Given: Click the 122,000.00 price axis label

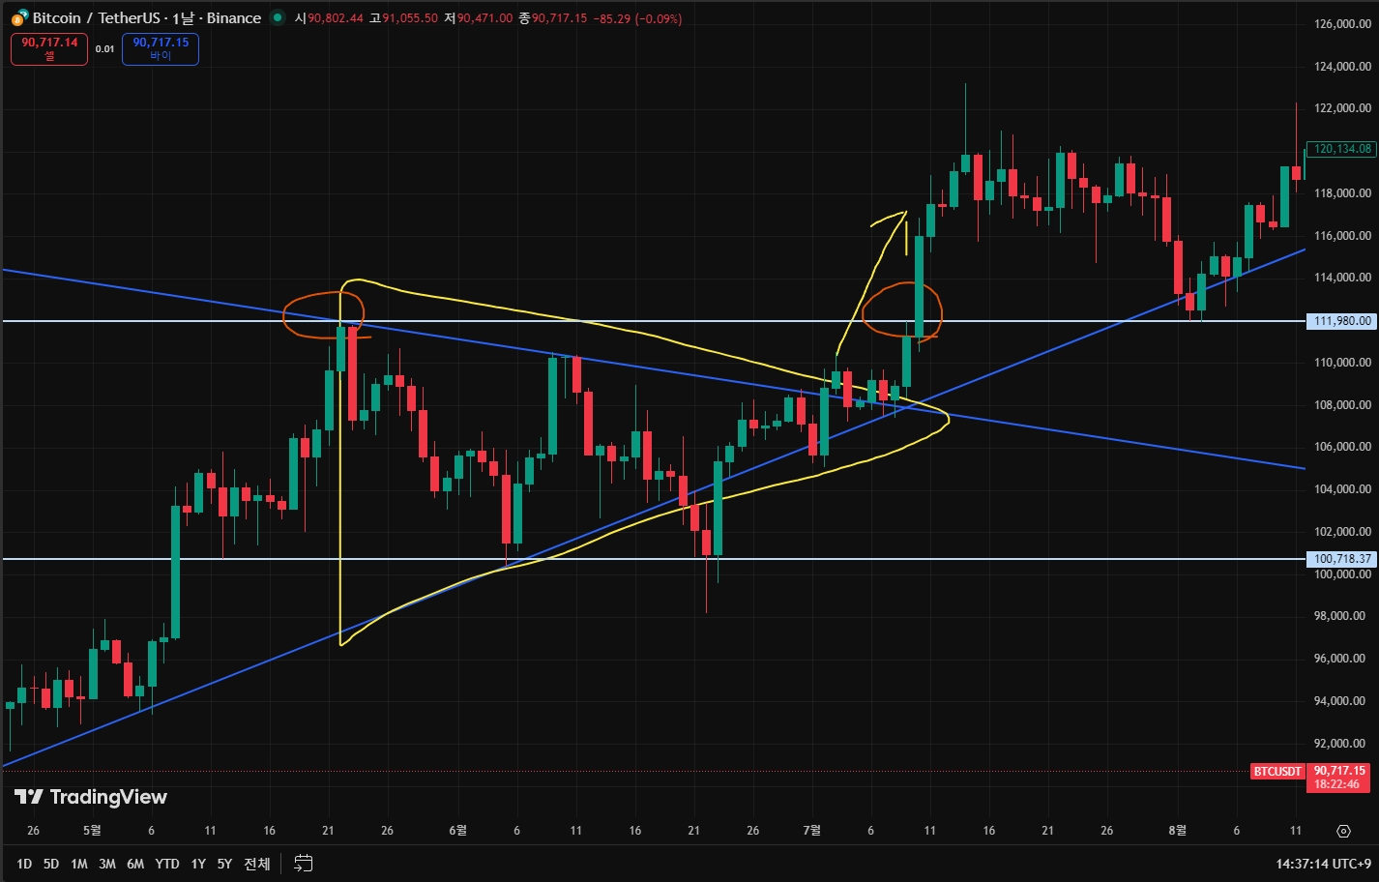Looking at the screenshot, I should [1342, 108].
